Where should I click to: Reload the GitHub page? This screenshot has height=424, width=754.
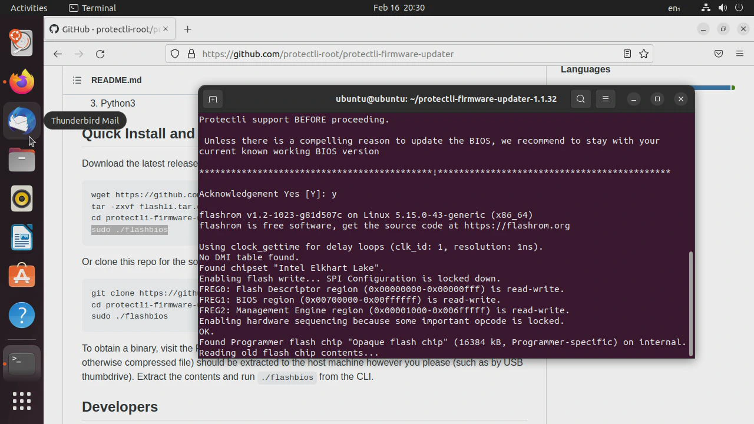point(100,54)
